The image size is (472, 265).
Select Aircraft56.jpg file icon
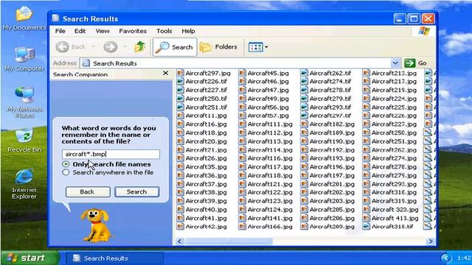click(x=242, y=107)
